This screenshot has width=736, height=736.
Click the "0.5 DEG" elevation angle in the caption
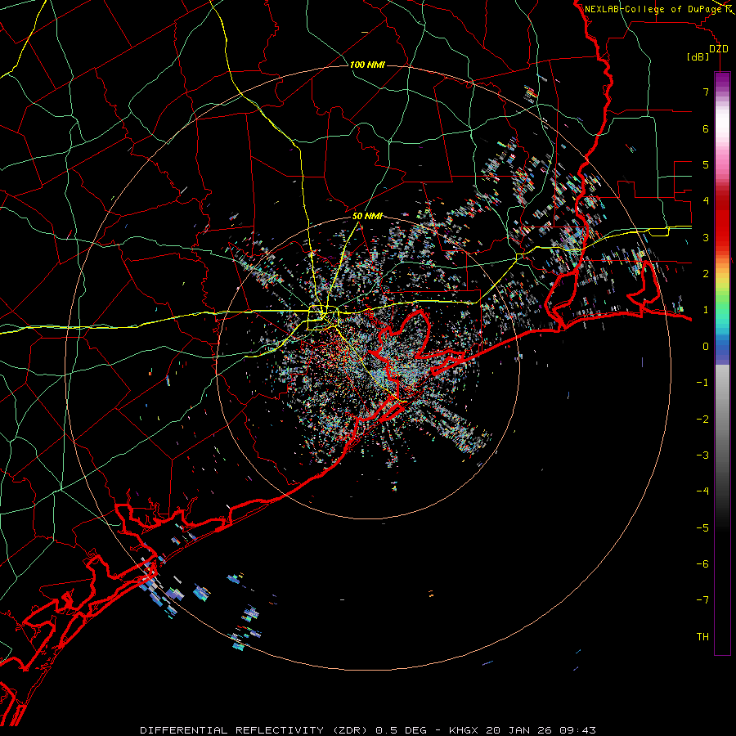401,730
